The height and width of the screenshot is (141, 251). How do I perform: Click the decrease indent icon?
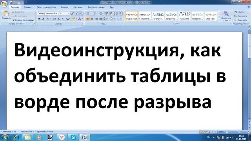[x=107, y=13]
